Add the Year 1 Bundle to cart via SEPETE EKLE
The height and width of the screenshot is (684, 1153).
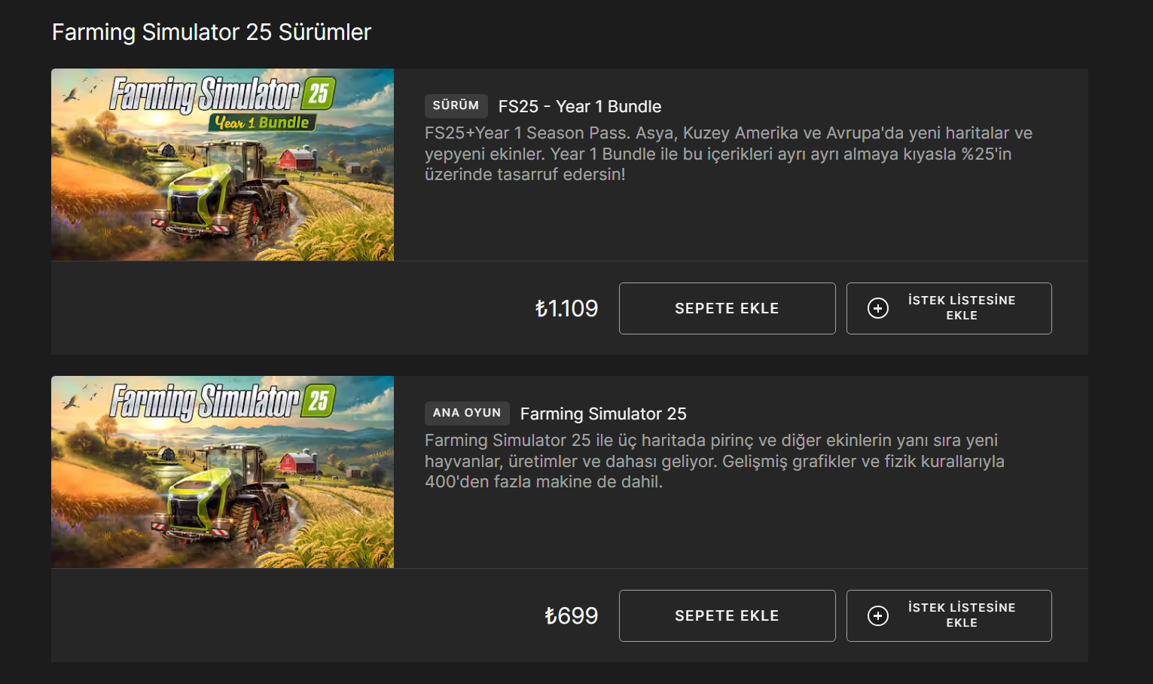(x=727, y=308)
